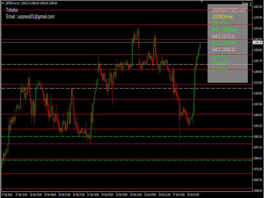Click the 11167.45 price scale label

[258, 104]
